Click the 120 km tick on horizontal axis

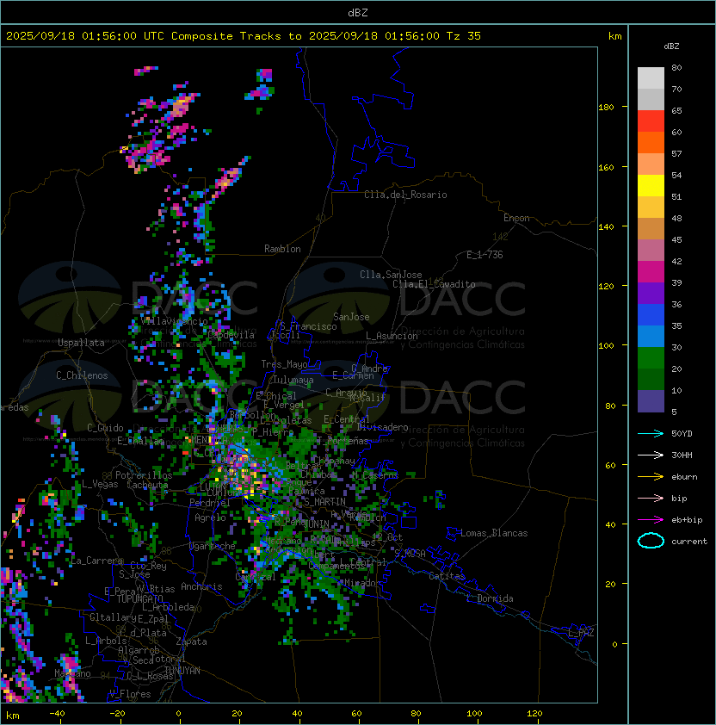pyautogui.click(x=534, y=714)
